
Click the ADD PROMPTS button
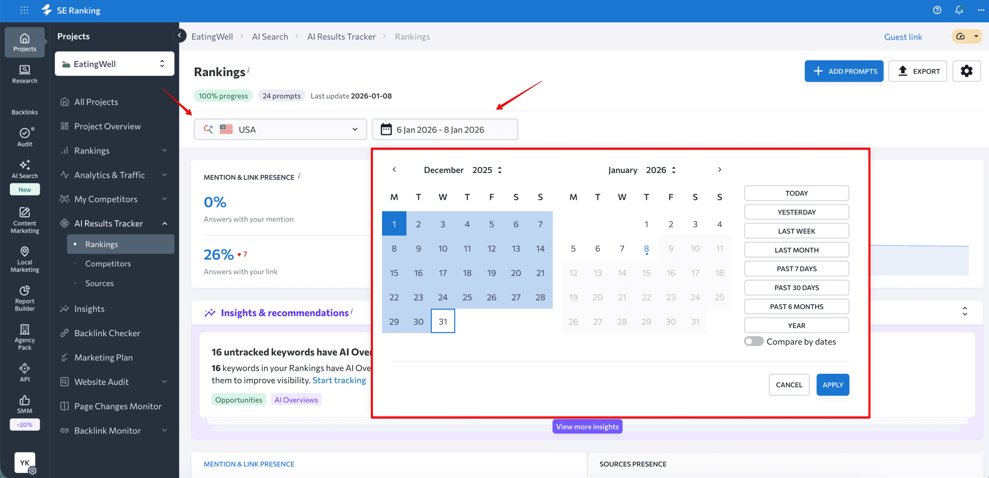844,71
